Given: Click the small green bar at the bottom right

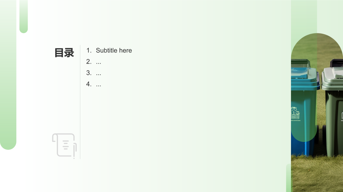Looking at the screenshot, I should click(x=289, y=178).
